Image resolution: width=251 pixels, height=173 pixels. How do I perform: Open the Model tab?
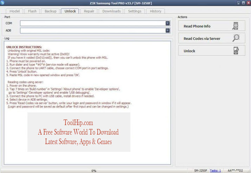point(14,11)
